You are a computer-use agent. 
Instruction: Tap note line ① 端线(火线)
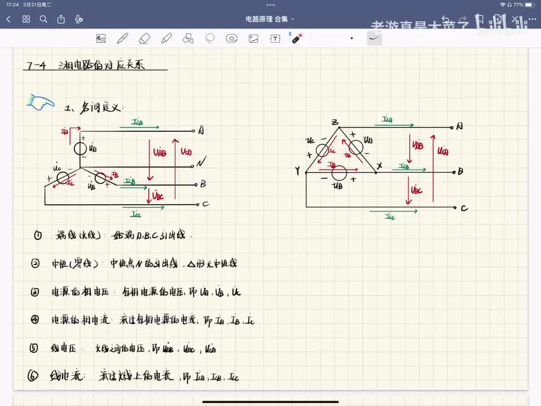pyautogui.click(x=113, y=236)
